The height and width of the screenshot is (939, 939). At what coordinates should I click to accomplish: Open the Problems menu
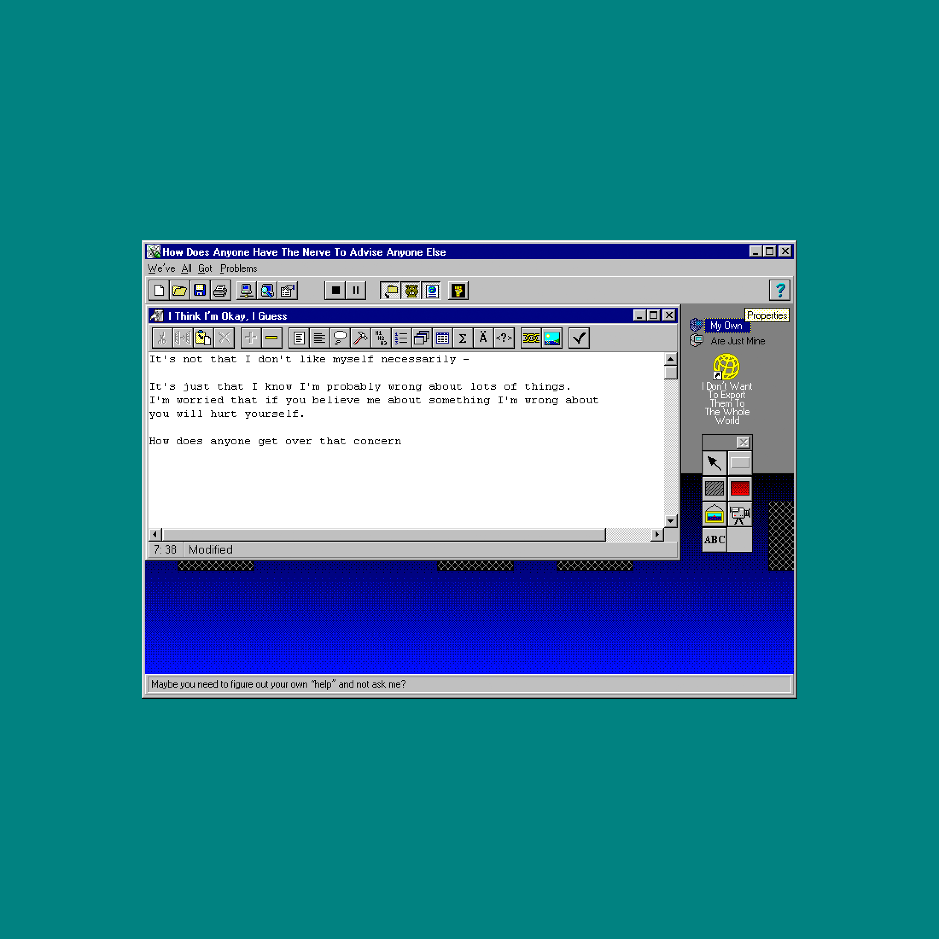239,268
